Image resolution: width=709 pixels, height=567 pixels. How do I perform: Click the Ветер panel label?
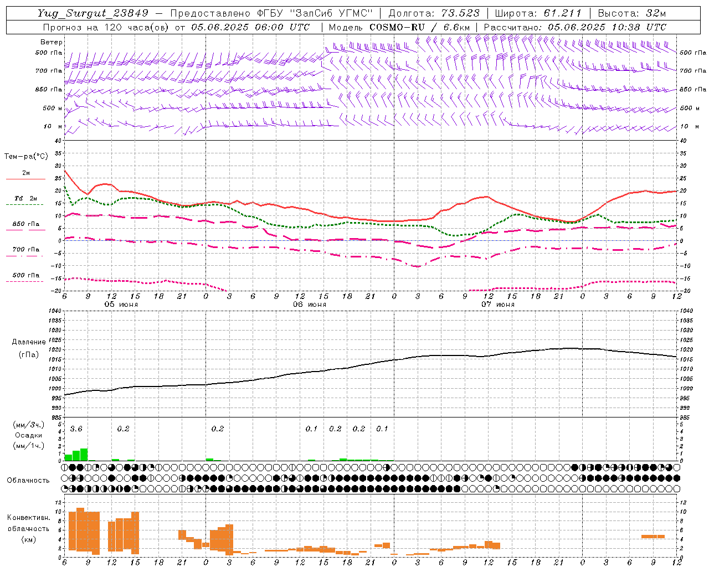tap(52, 42)
